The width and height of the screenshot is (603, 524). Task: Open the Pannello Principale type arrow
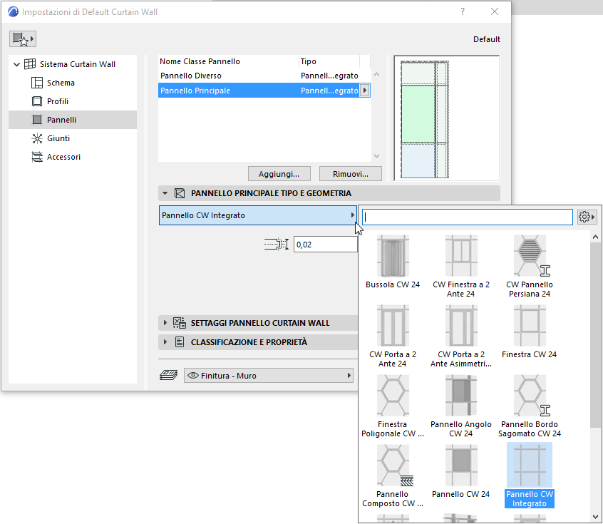click(364, 91)
